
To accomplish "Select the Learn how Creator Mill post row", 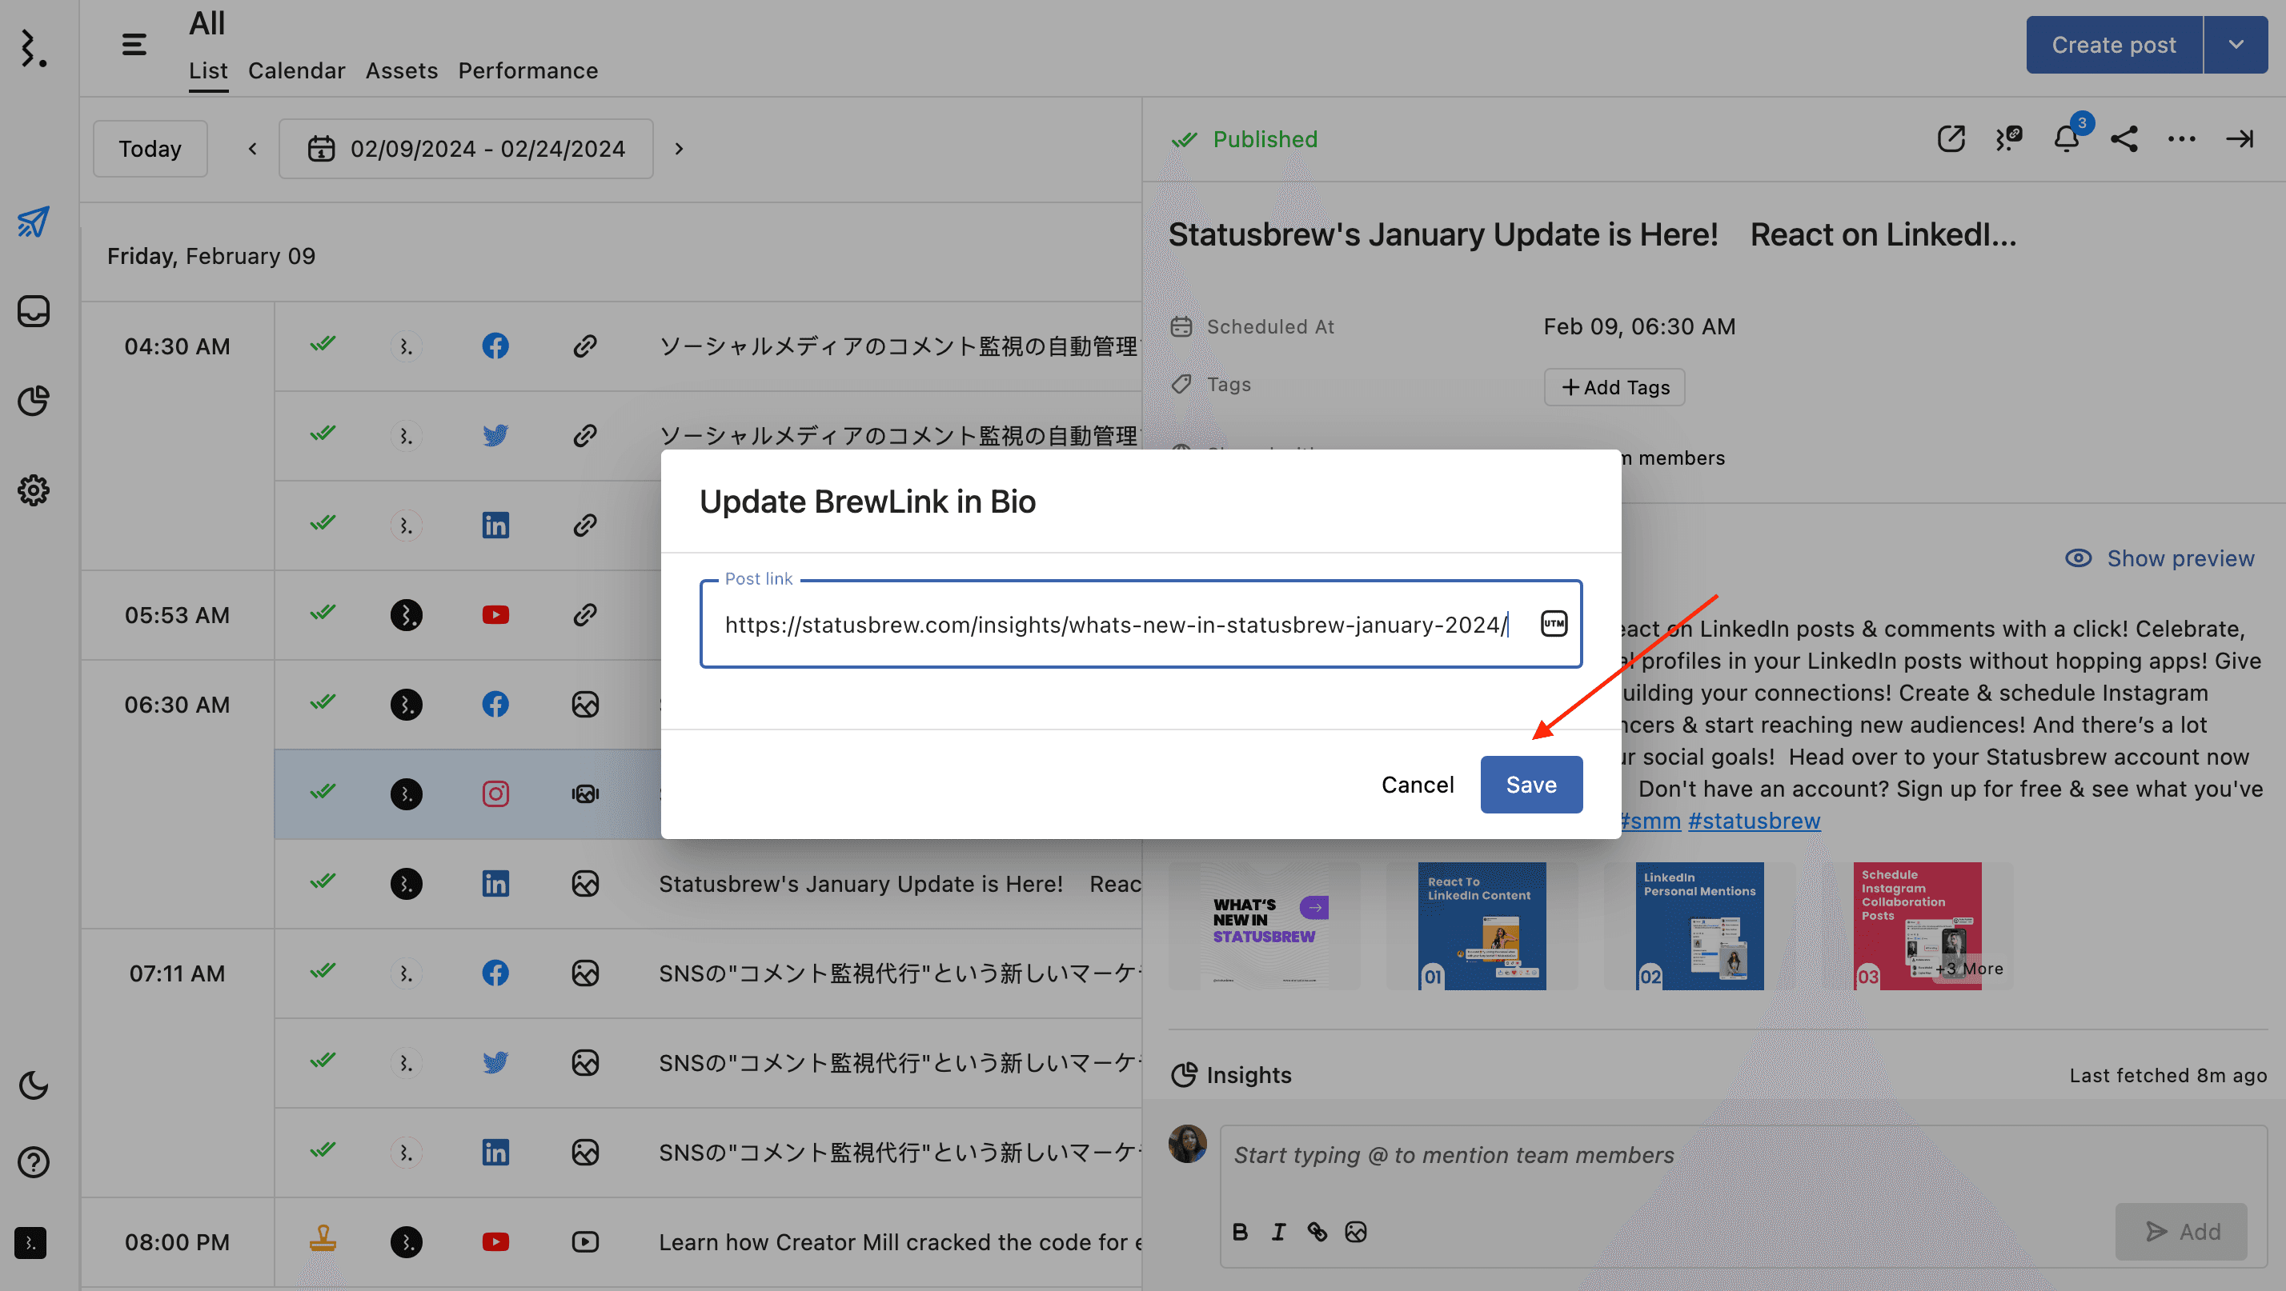I will pyautogui.click(x=708, y=1242).
